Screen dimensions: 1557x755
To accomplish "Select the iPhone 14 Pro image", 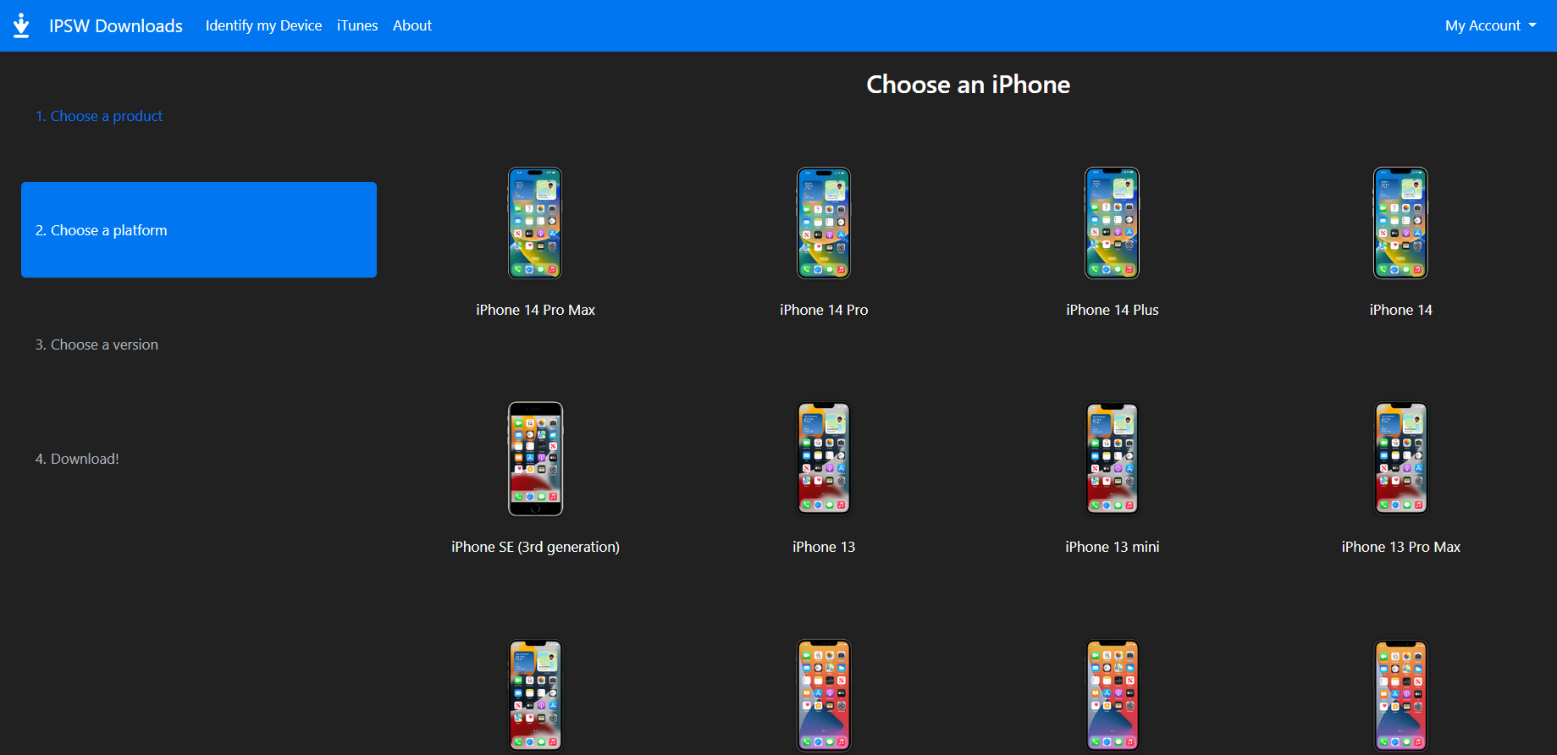I will coord(824,223).
